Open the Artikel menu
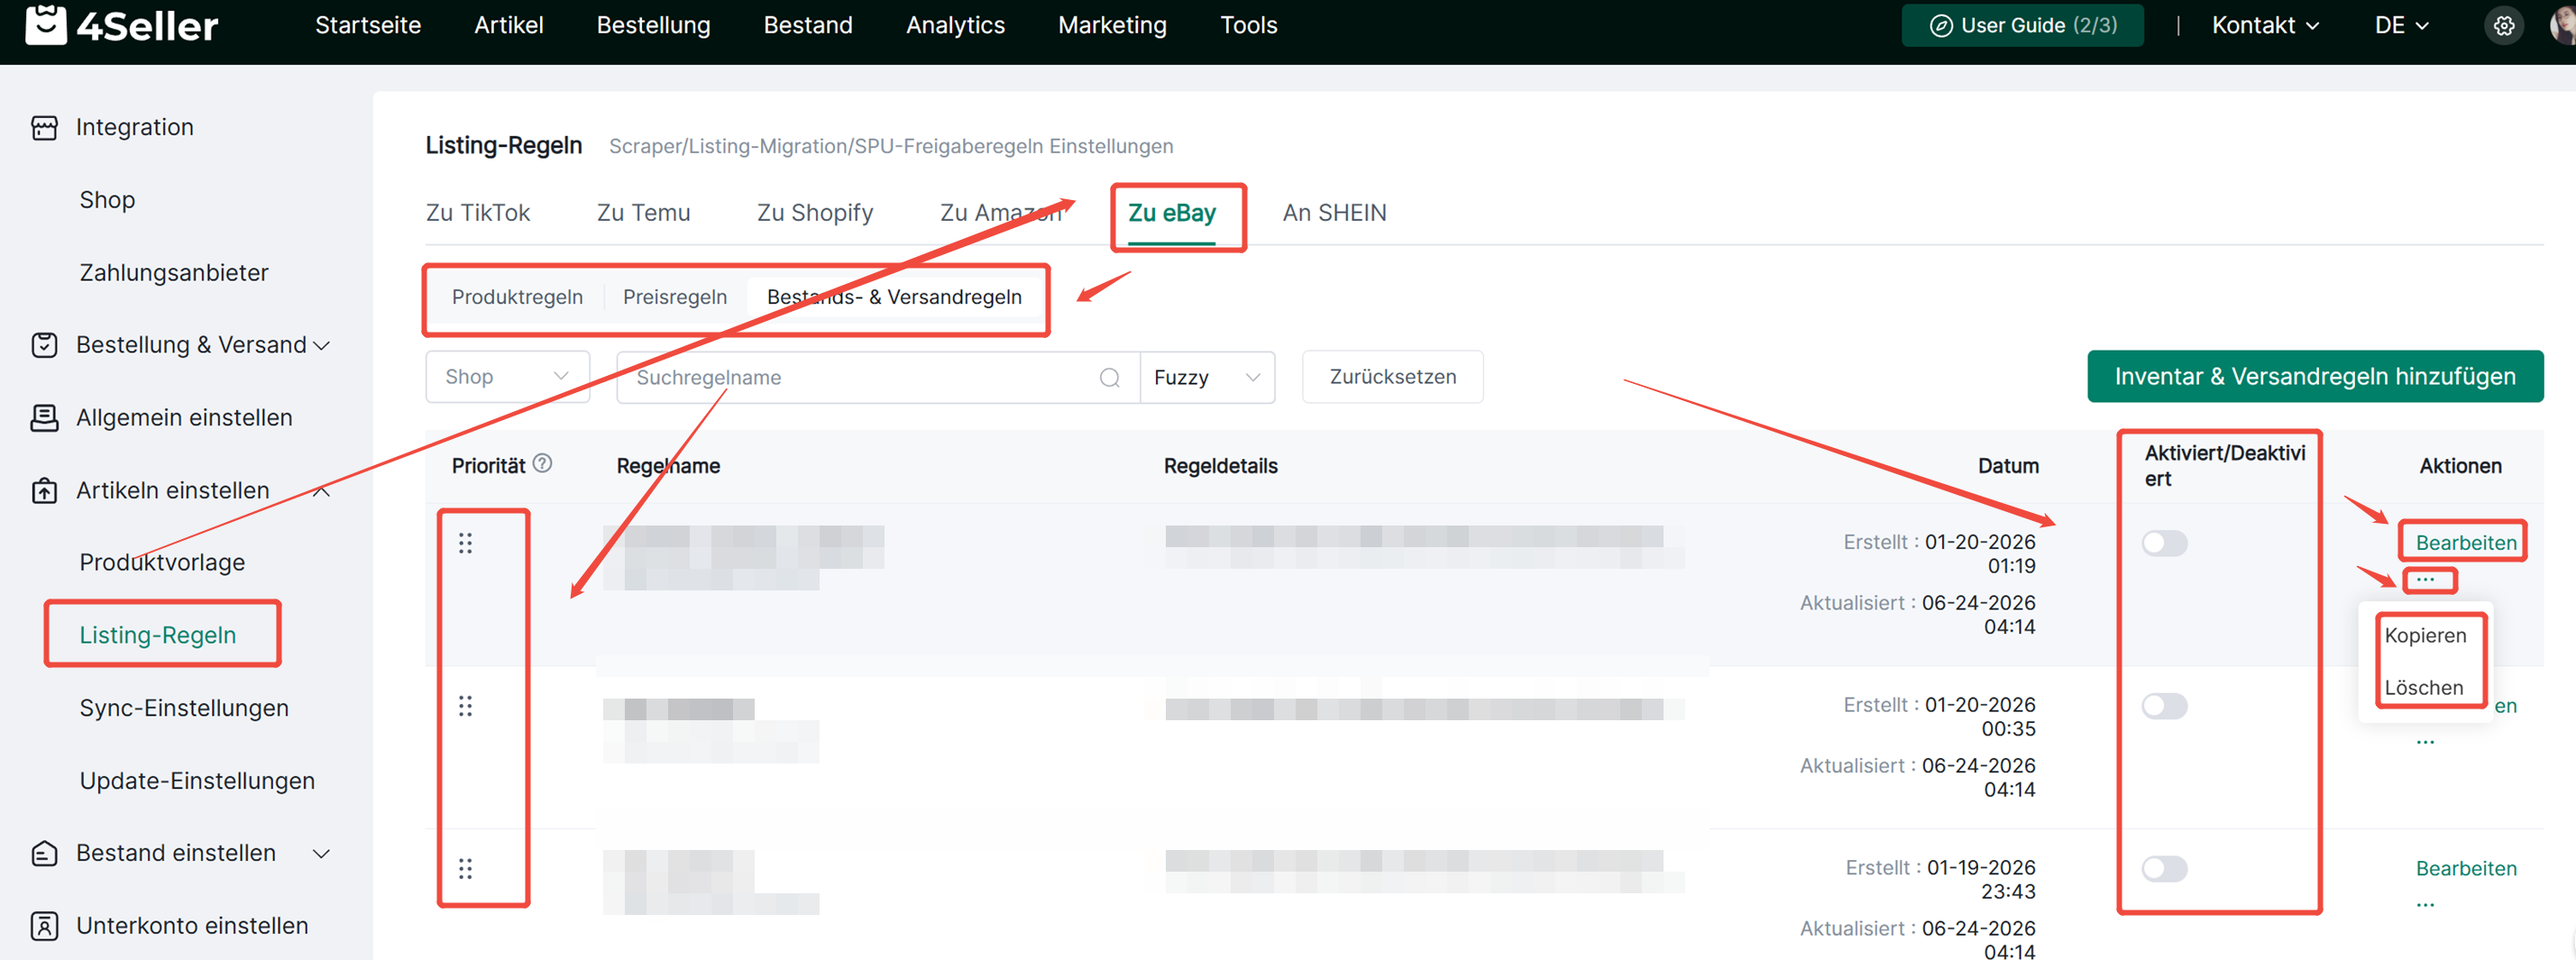This screenshot has height=960, width=2576. pos(508,26)
